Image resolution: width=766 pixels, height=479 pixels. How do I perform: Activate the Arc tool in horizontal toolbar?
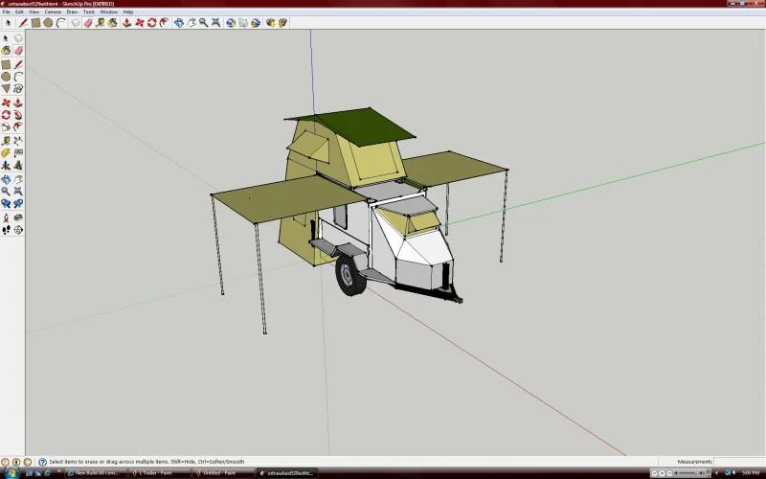coord(60,23)
